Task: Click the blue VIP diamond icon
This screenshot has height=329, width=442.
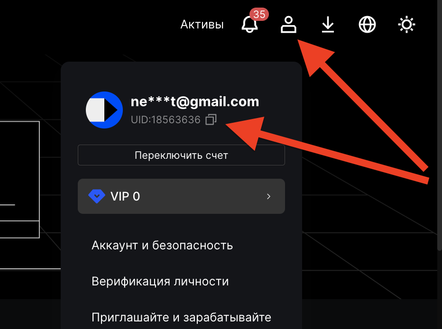Action: tap(97, 196)
